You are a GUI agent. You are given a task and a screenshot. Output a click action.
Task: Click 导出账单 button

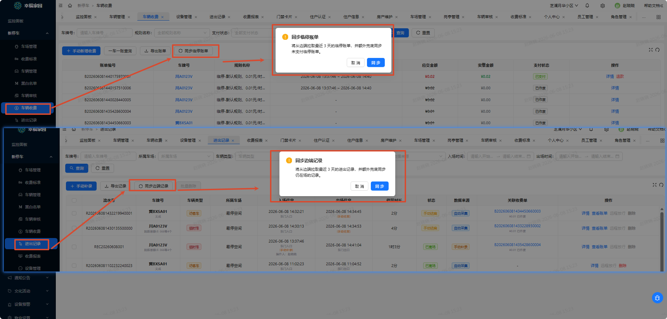[155, 51]
